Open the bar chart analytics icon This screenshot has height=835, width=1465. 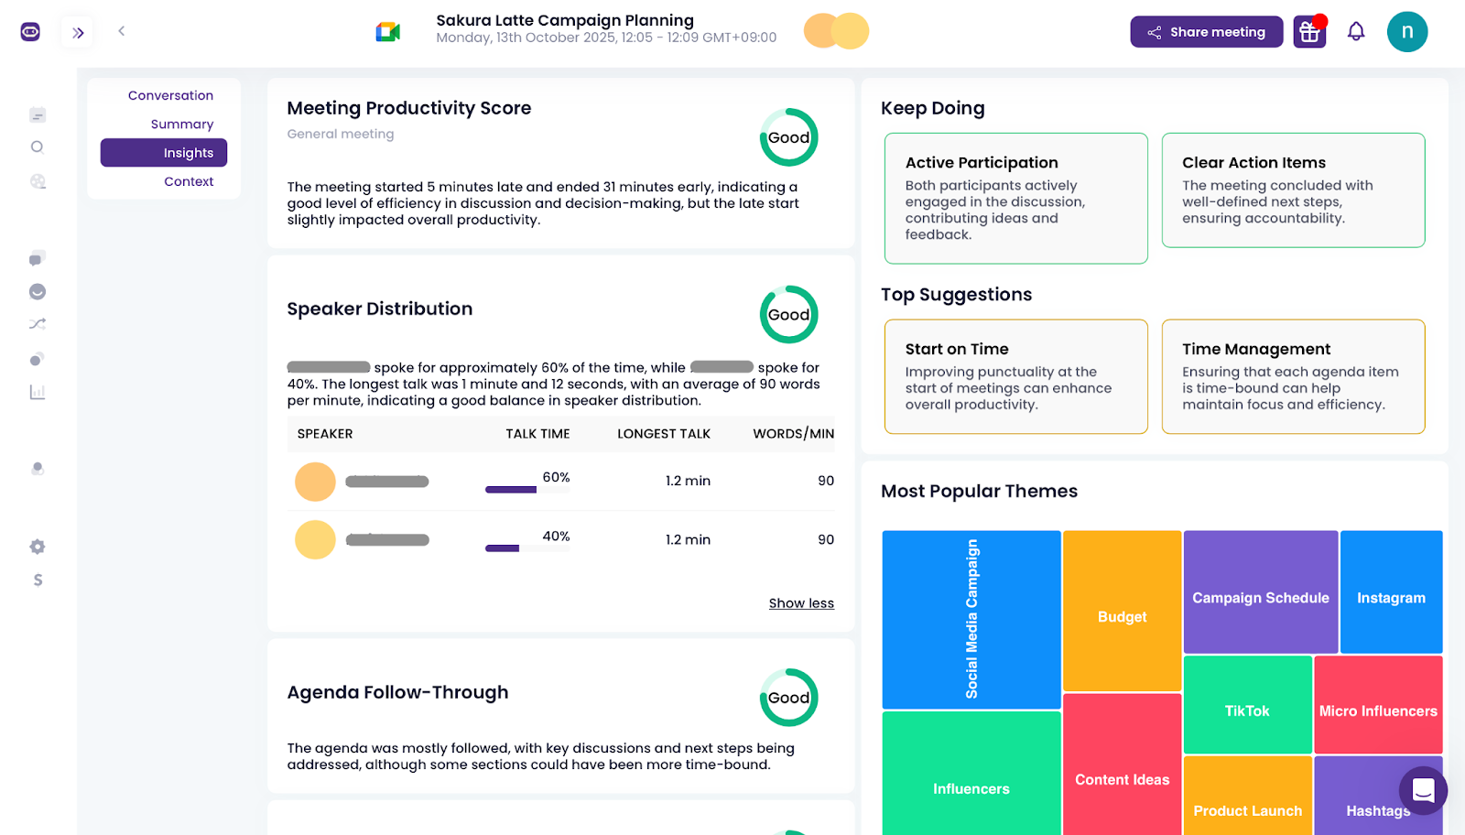38,392
